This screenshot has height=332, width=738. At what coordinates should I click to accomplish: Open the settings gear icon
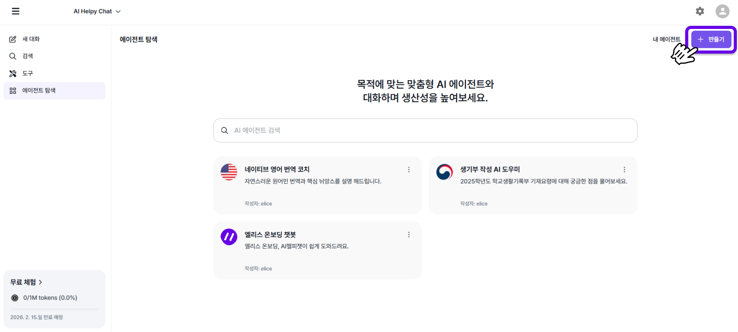click(x=700, y=11)
